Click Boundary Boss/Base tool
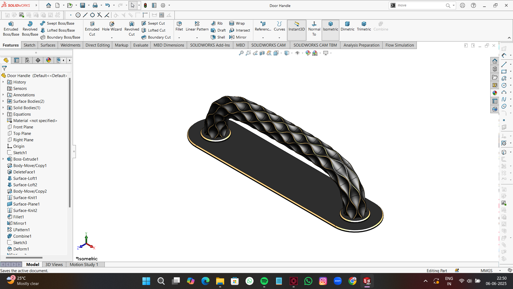Image resolution: width=513 pixels, height=289 pixels. coord(60,37)
